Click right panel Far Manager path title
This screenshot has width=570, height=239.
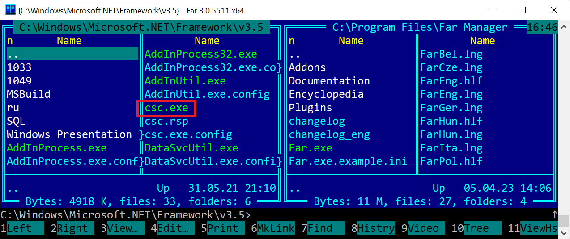420,27
